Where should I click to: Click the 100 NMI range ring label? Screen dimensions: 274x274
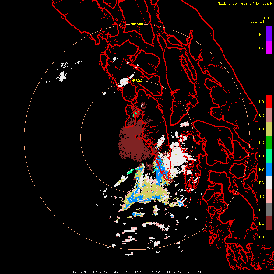[x=137, y=24]
